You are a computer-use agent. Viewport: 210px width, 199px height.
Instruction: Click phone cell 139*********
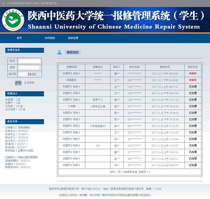(134, 100)
